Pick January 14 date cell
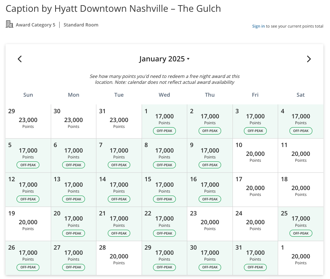The width and height of the screenshot is (330, 279). coord(119,190)
